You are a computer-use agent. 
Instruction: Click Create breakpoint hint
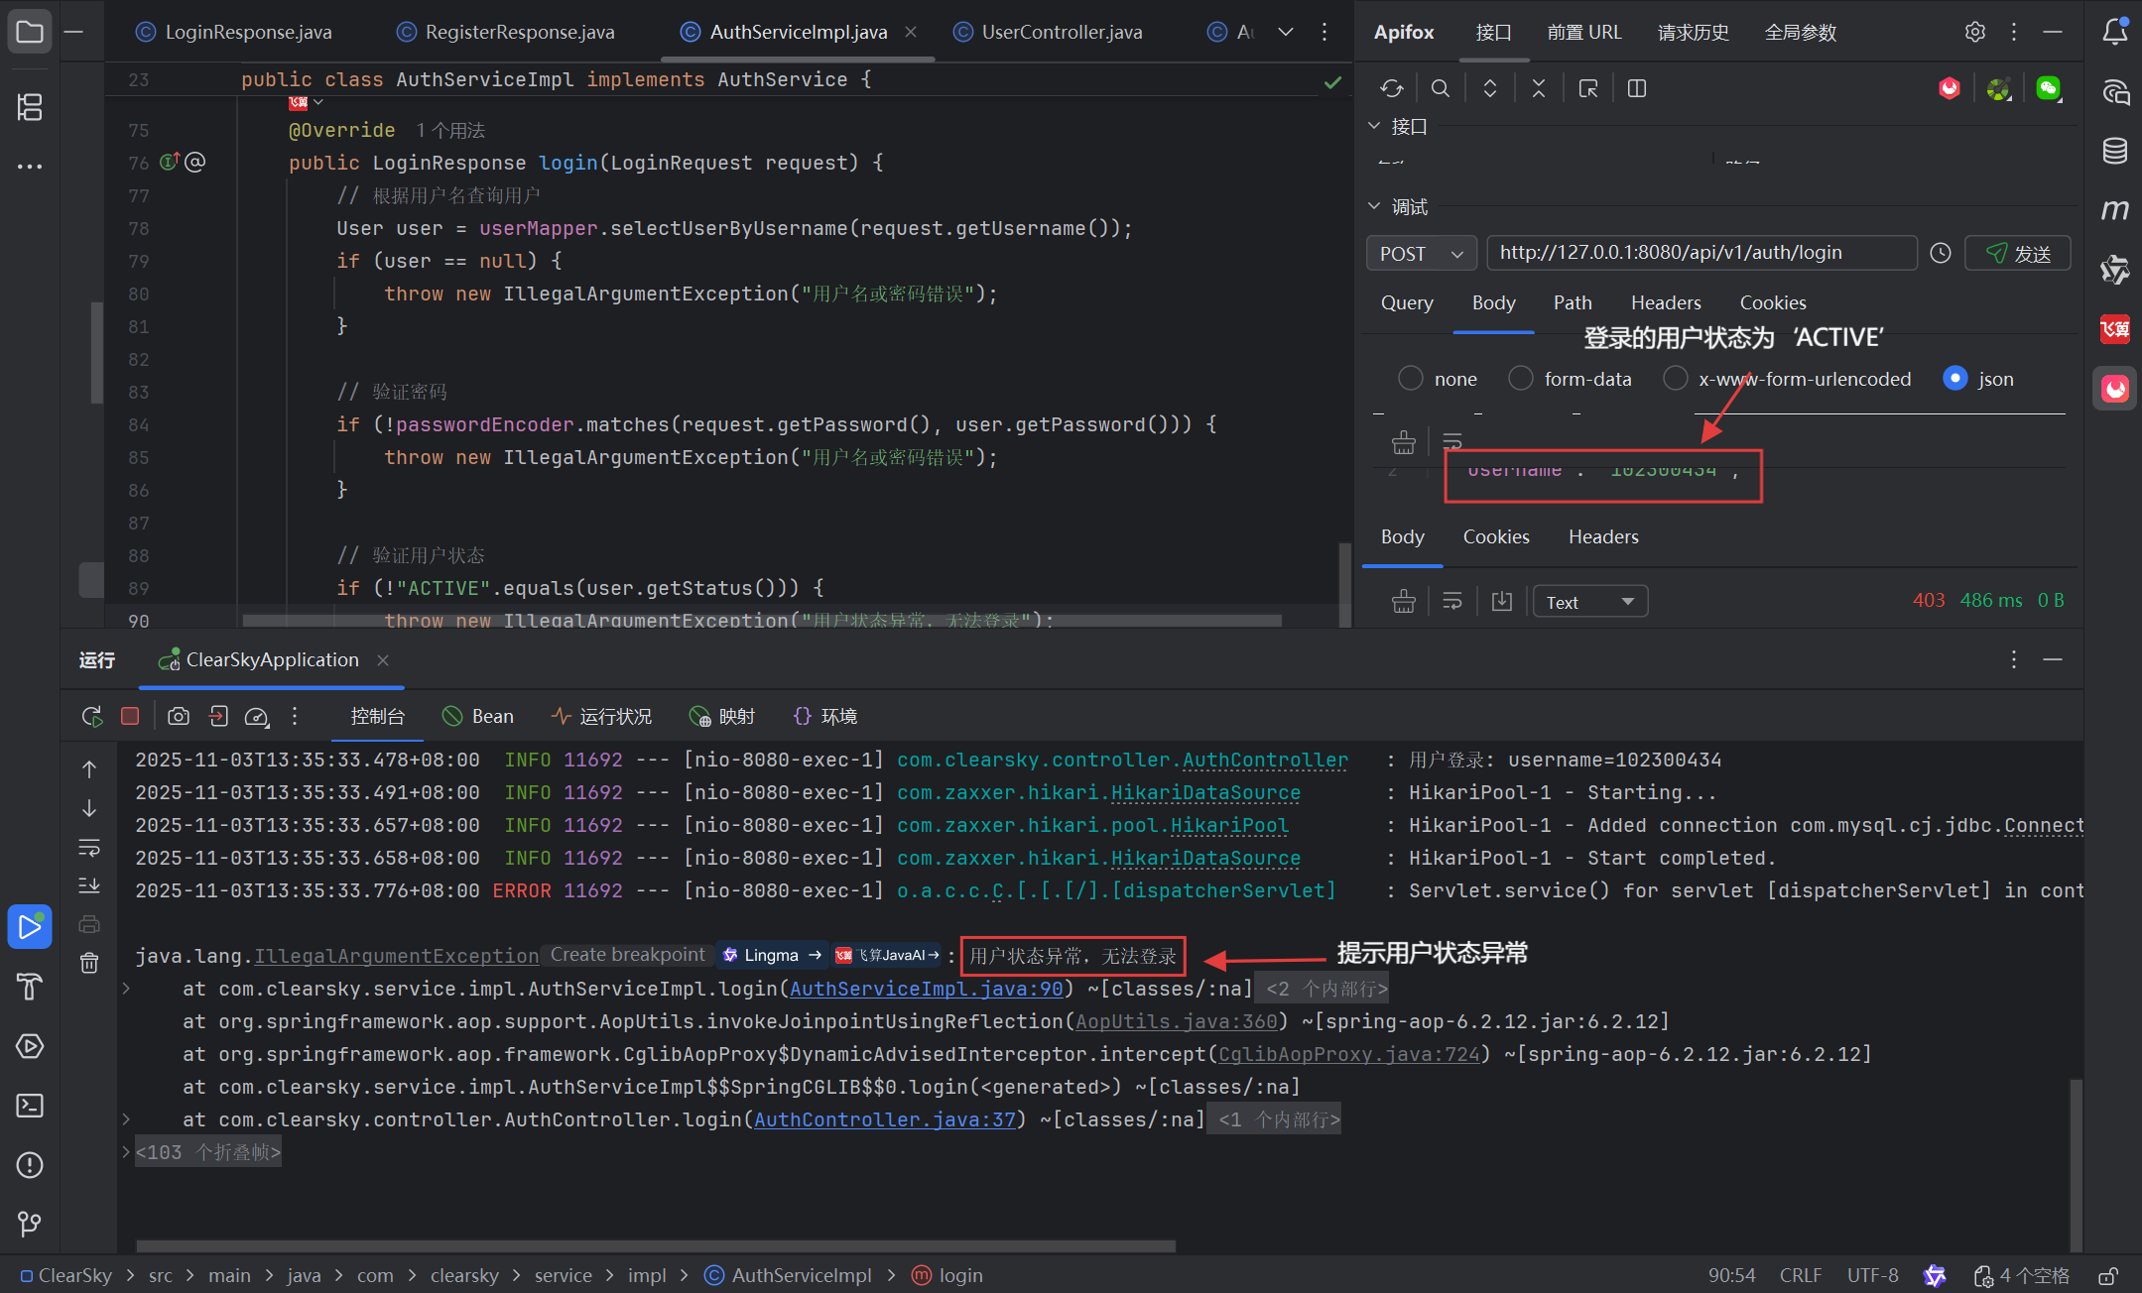[628, 955]
